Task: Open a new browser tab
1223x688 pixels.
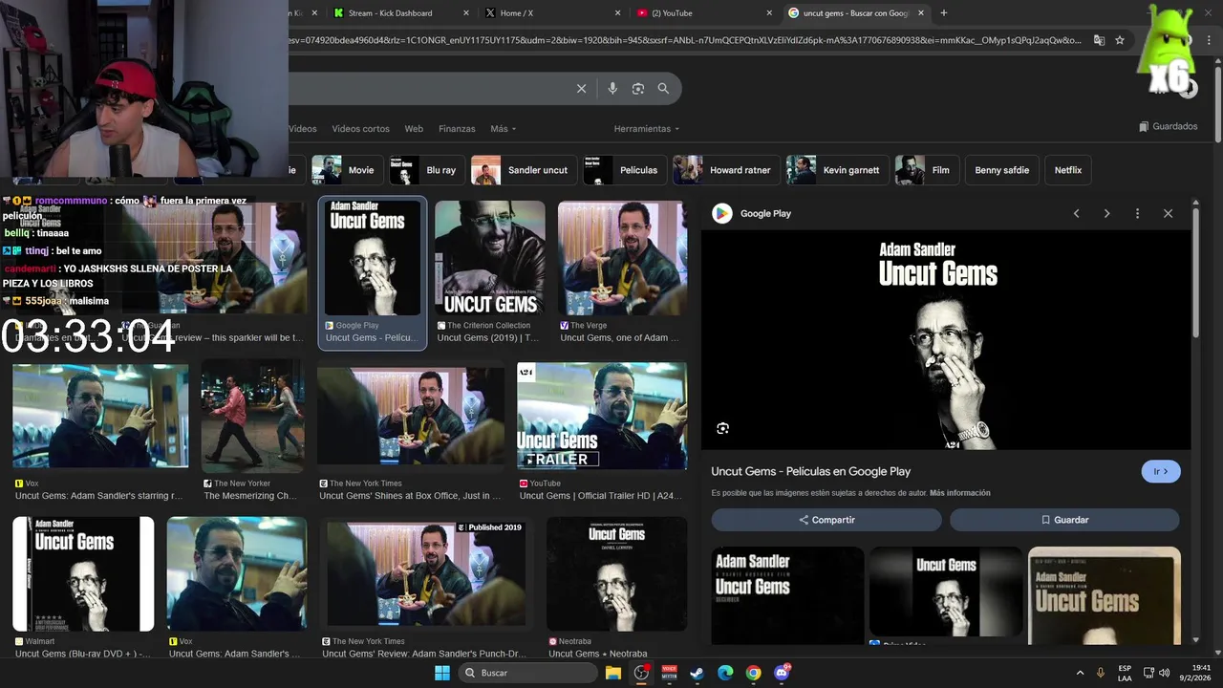Action: pyautogui.click(x=944, y=13)
